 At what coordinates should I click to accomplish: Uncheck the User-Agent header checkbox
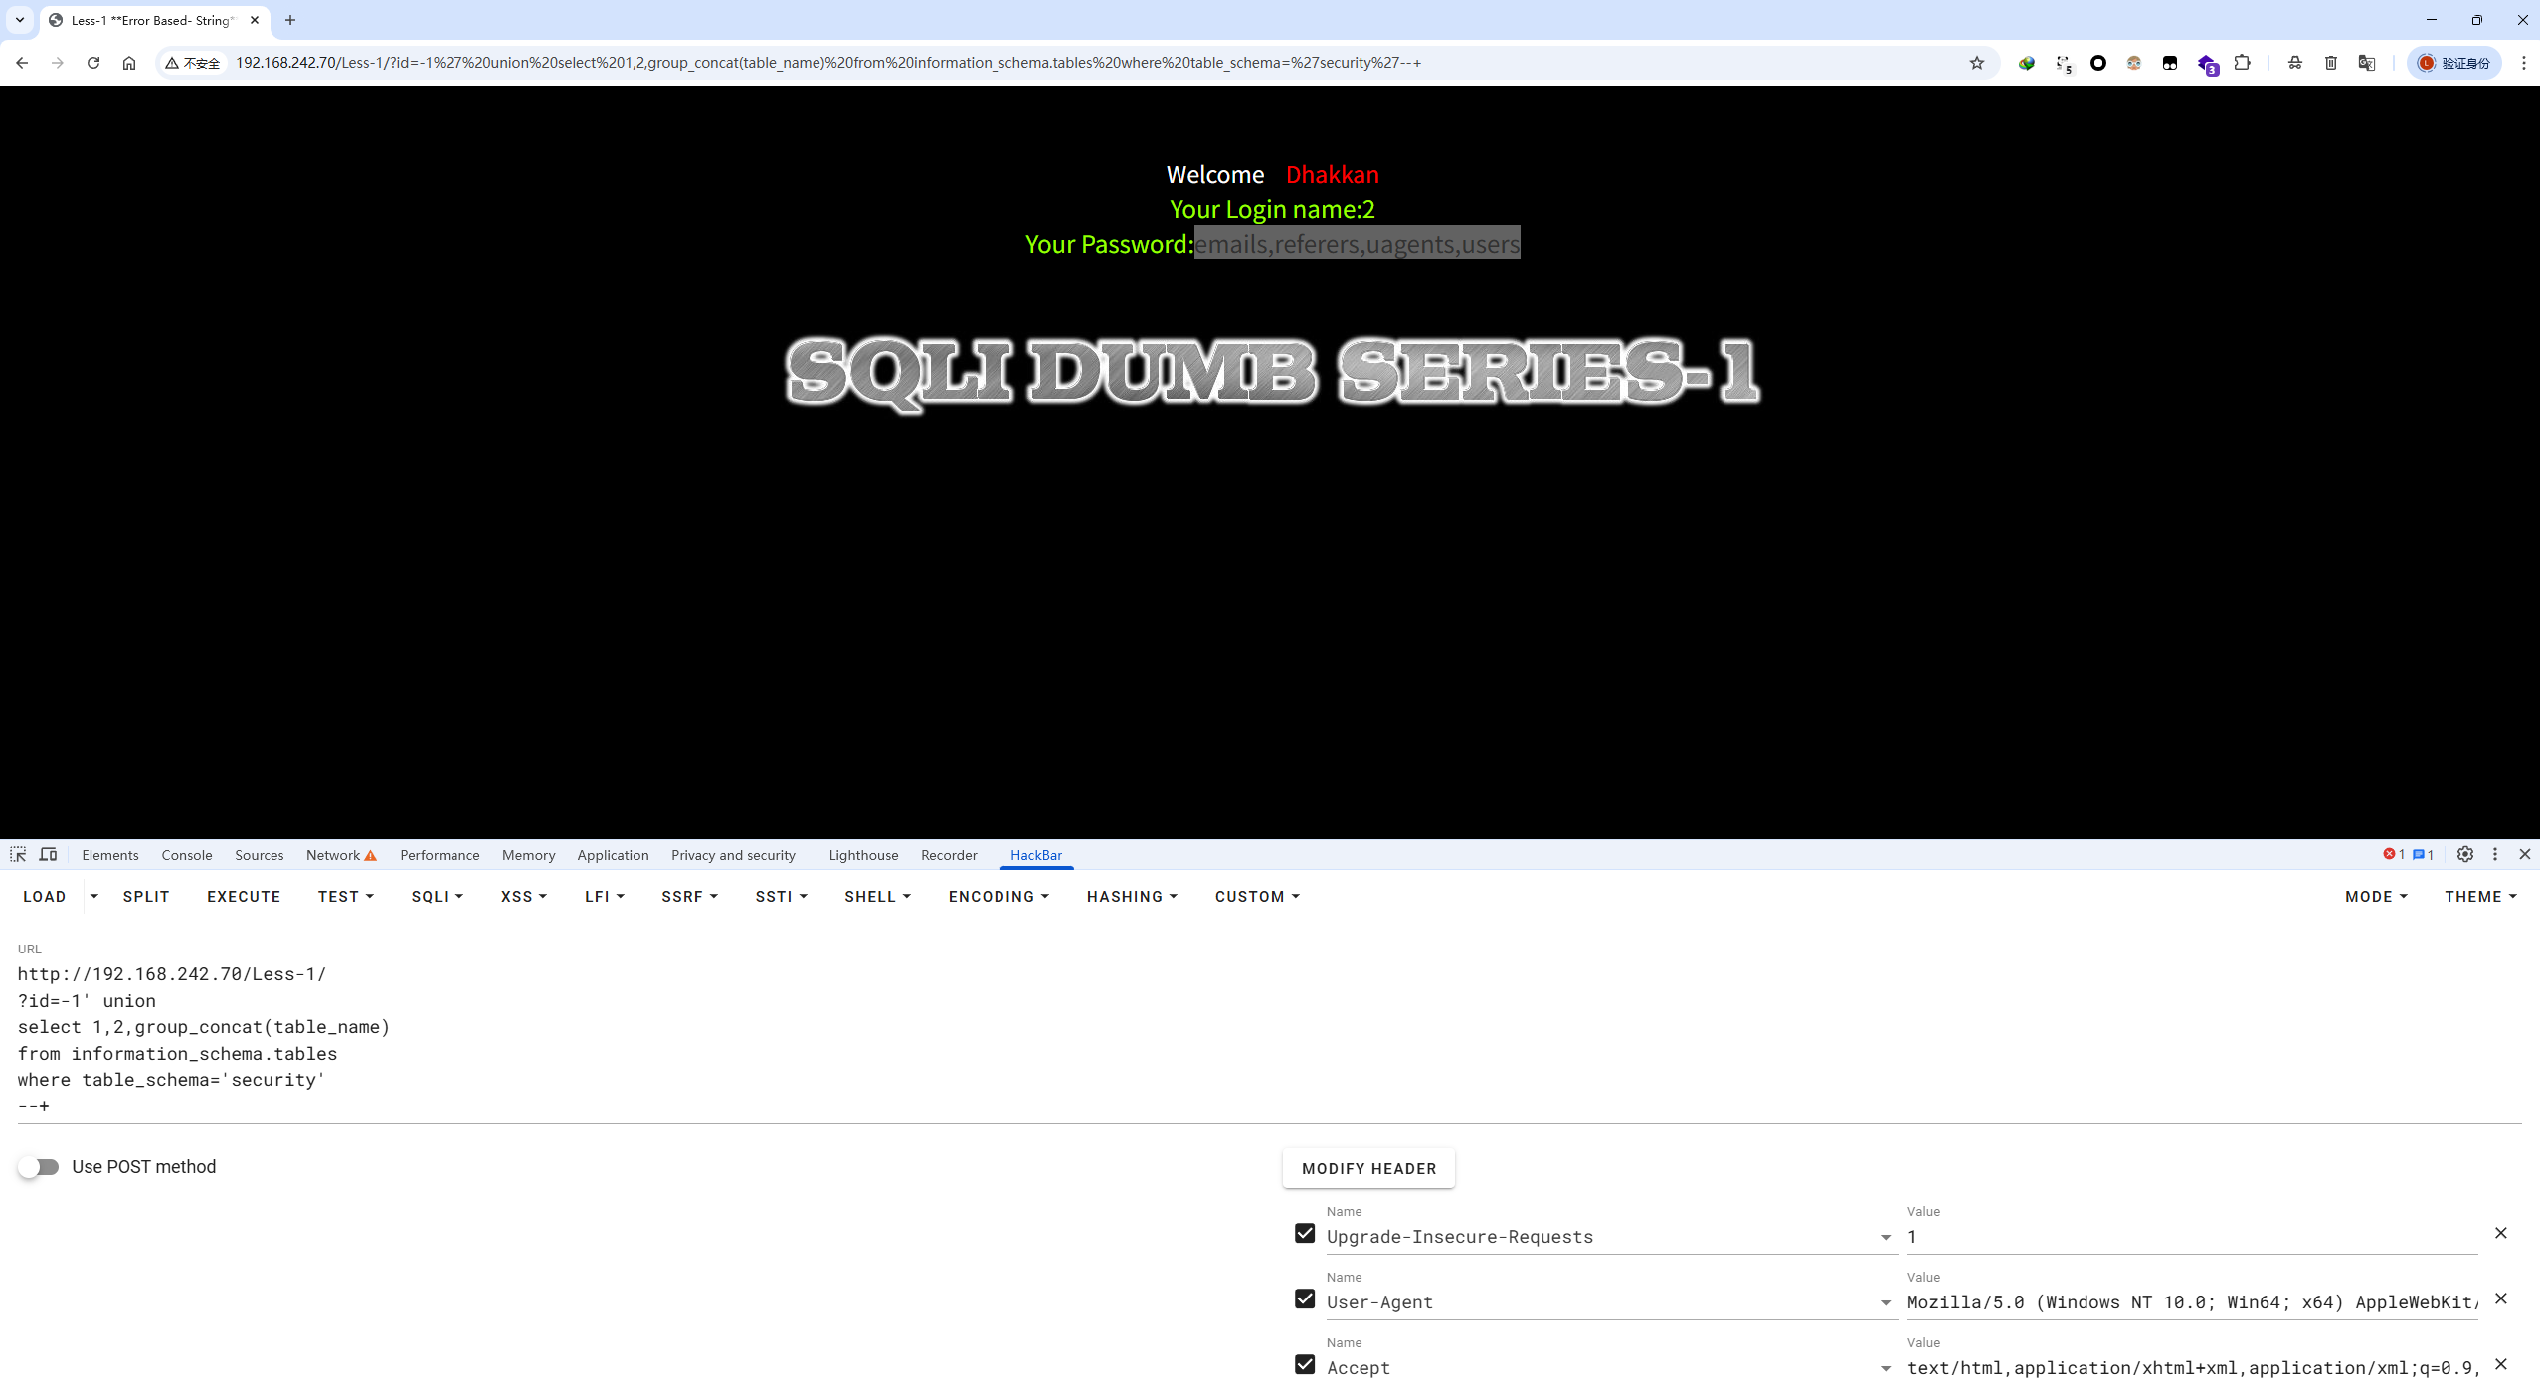(x=1305, y=1299)
